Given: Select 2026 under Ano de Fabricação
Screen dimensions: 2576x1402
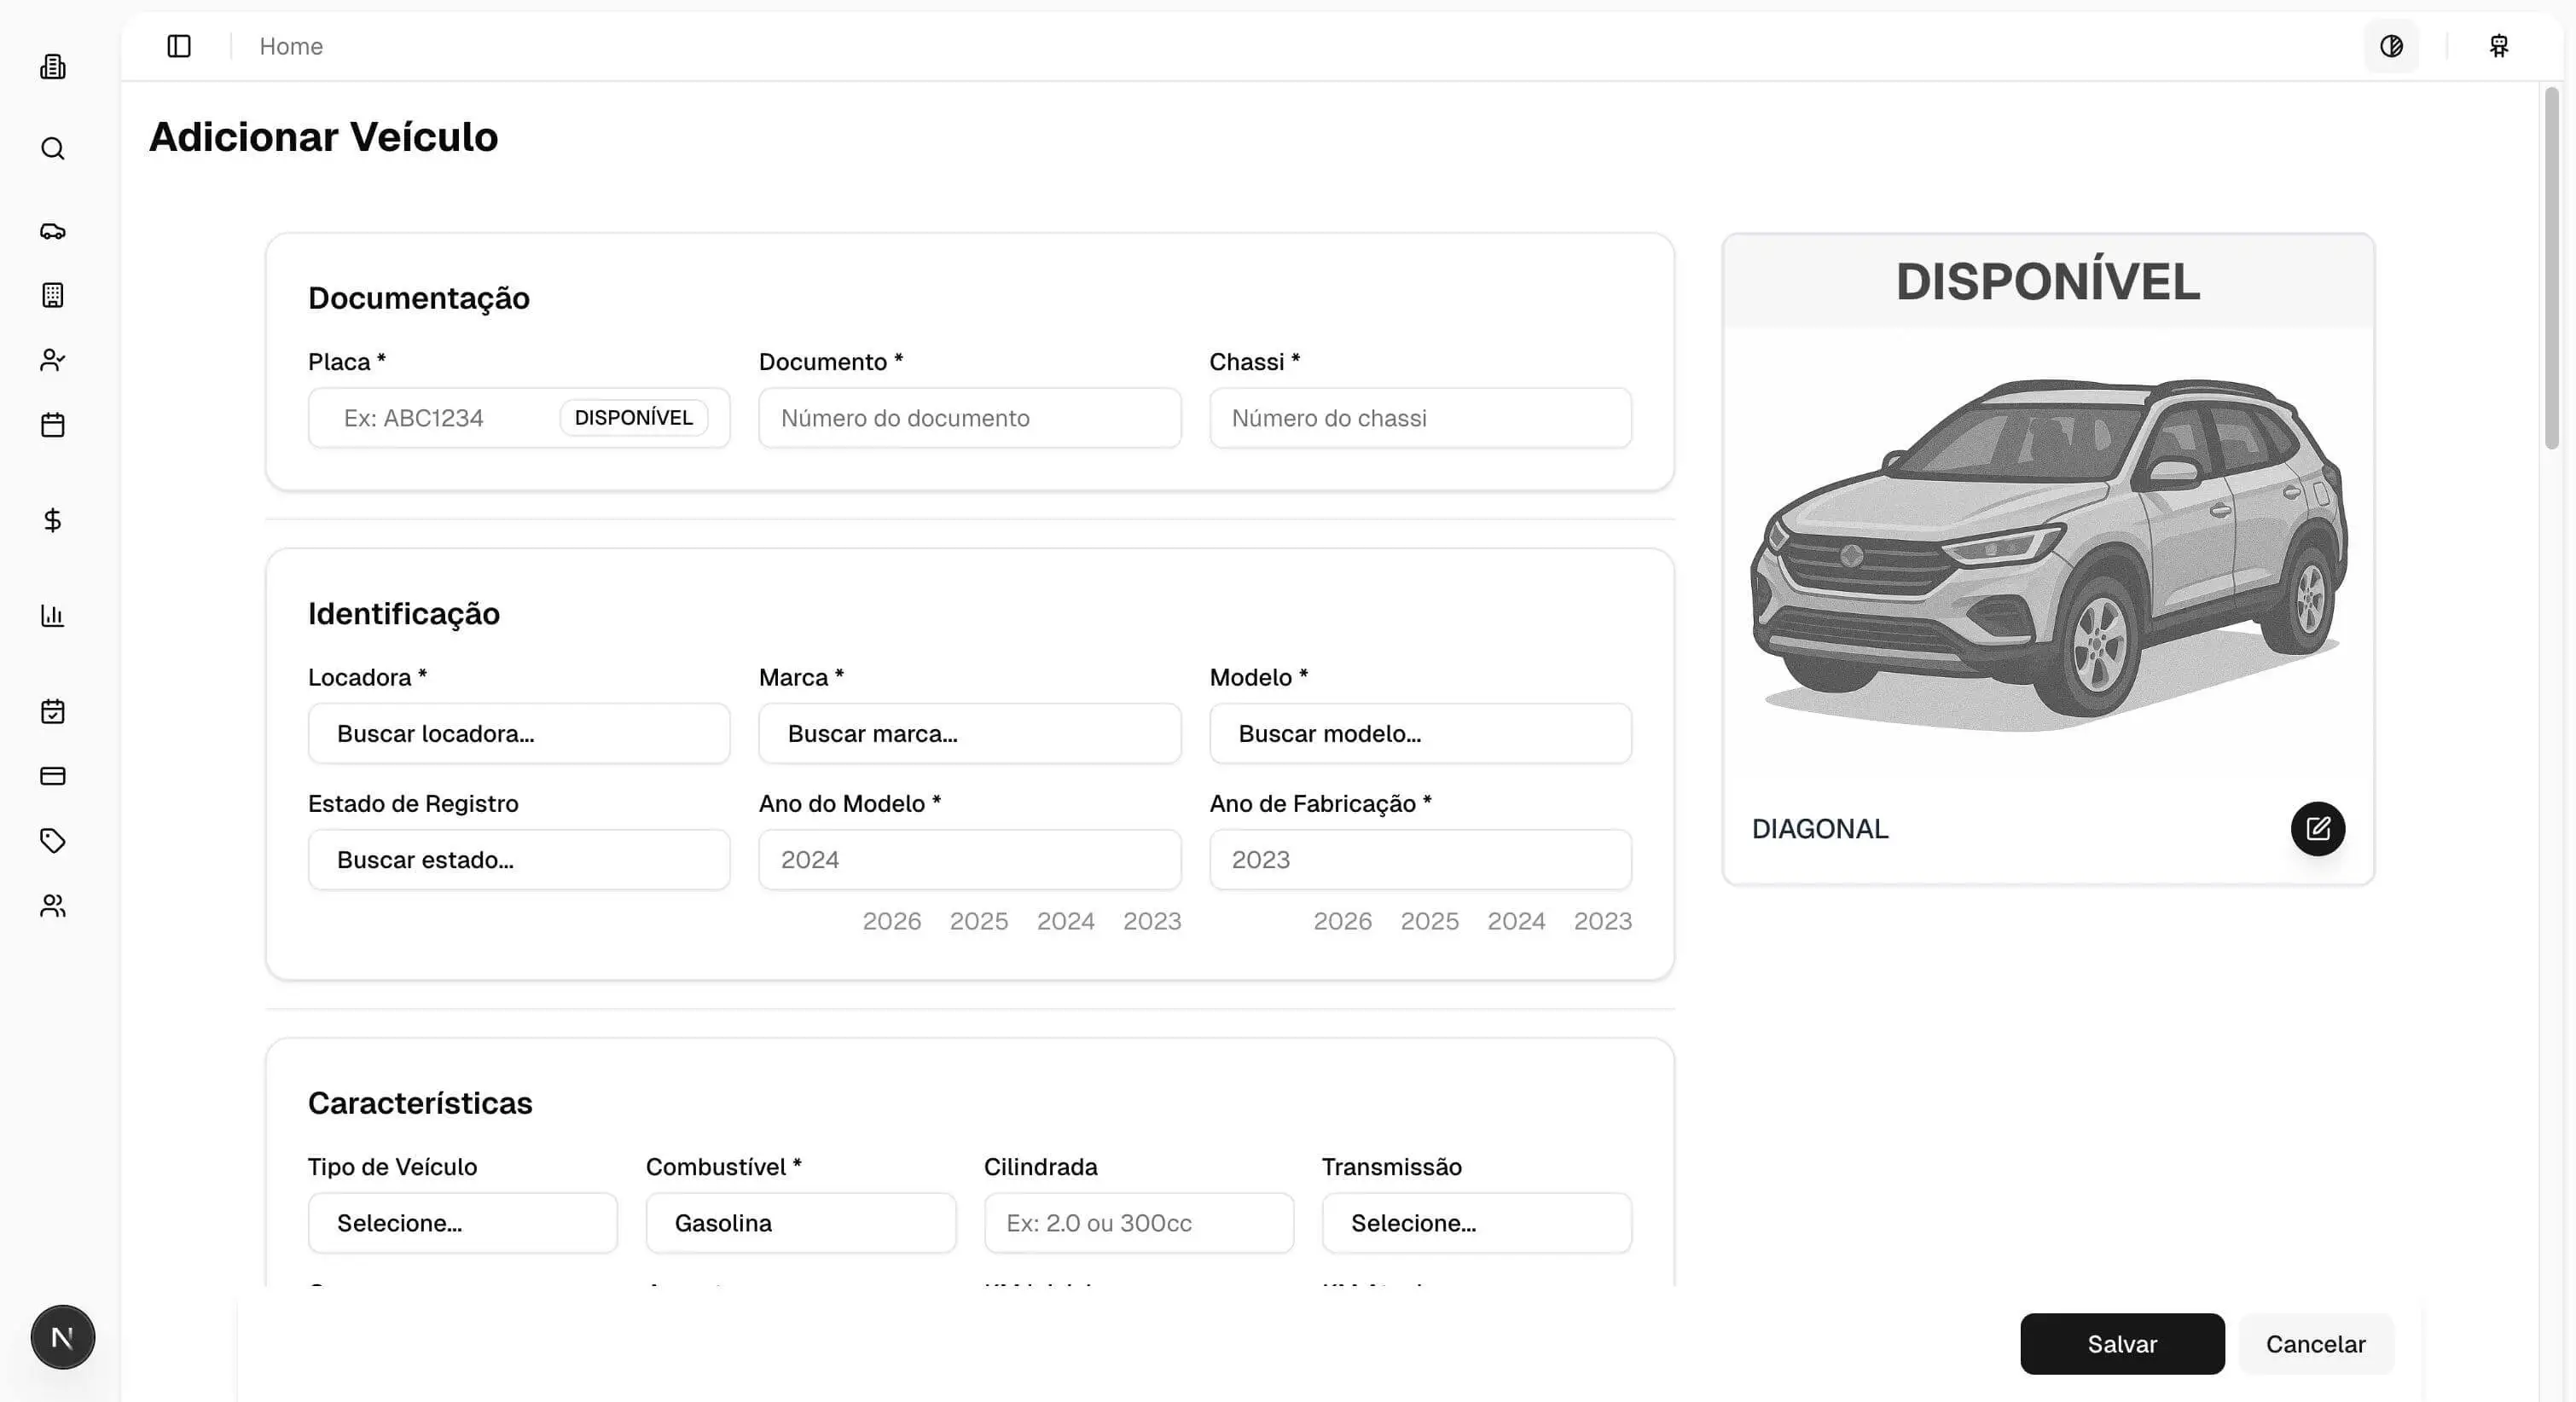Looking at the screenshot, I should 1343,921.
